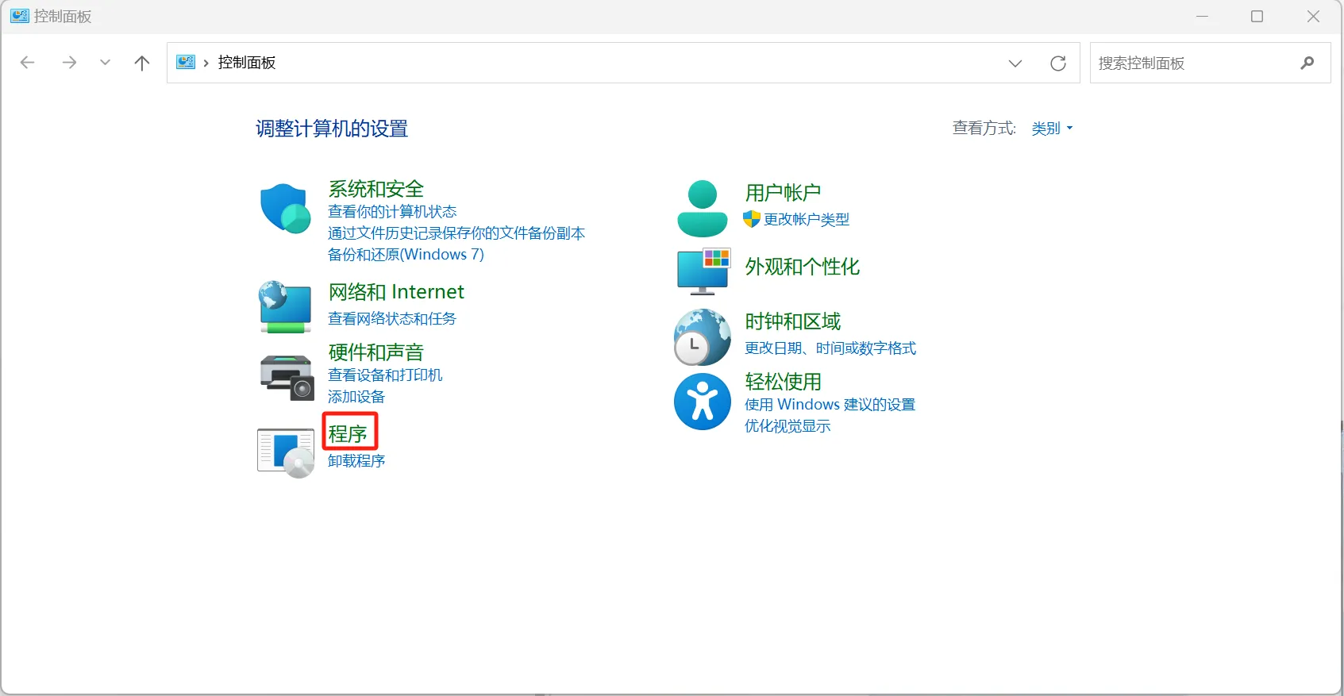
Task: Click the 卸载程序 link
Action: [x=356, y=461]
